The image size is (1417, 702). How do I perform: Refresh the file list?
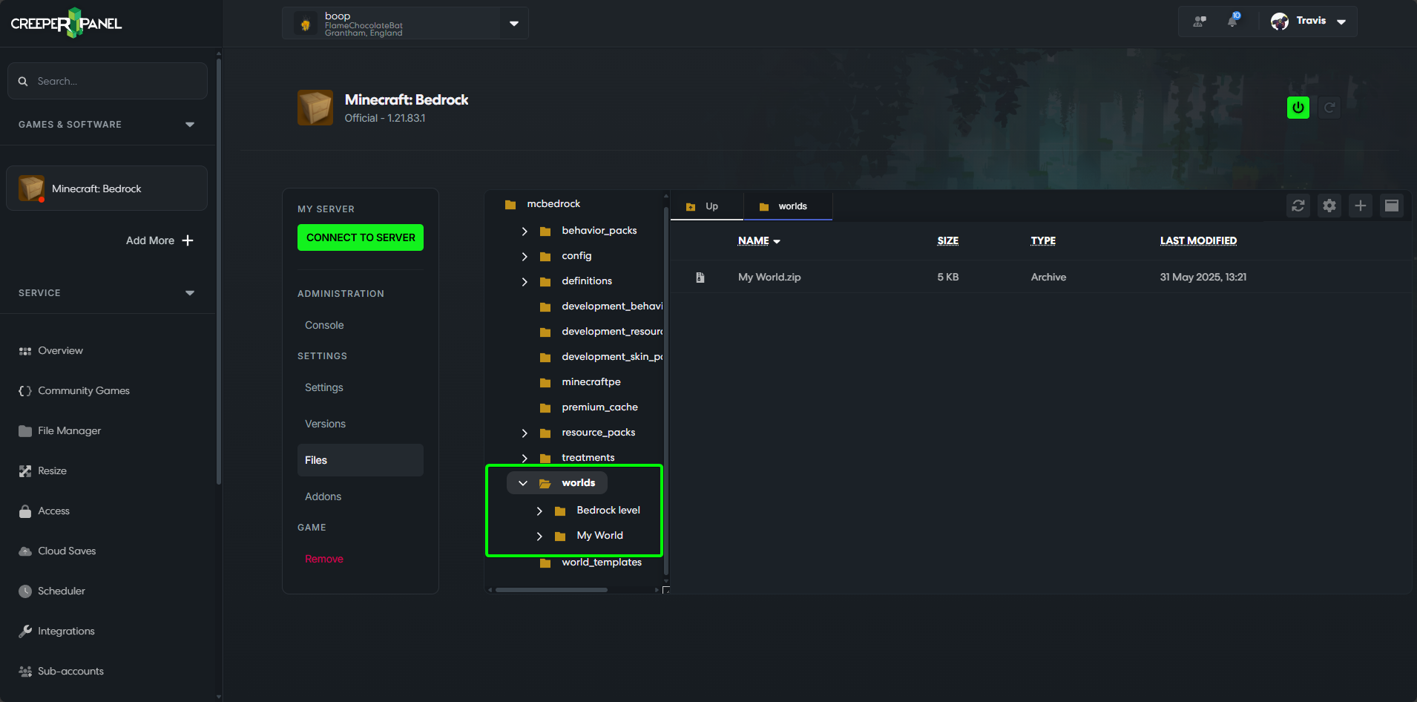[x=1298, y=206]
